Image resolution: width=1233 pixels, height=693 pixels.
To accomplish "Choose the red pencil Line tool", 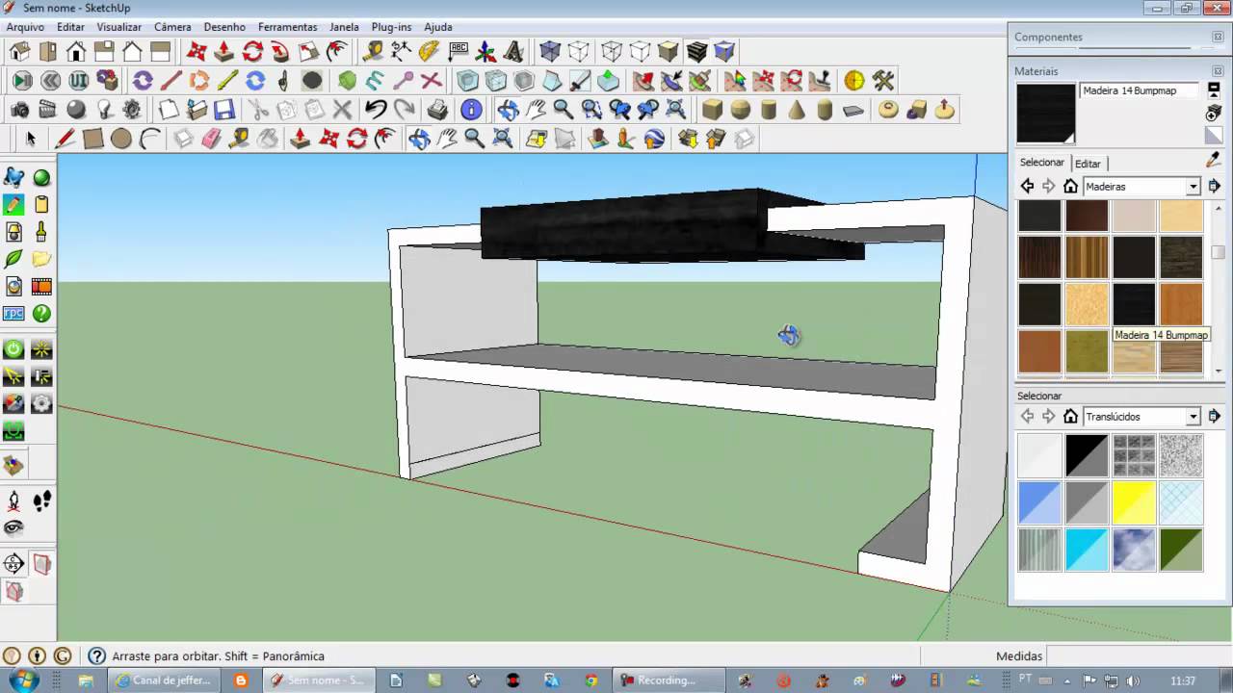I will pyautogui.click(x=65, y=139).
